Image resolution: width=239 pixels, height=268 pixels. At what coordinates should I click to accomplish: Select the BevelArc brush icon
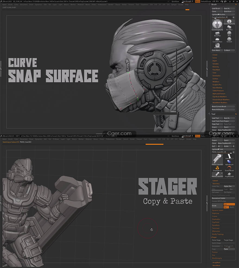[x=229, y=27]
